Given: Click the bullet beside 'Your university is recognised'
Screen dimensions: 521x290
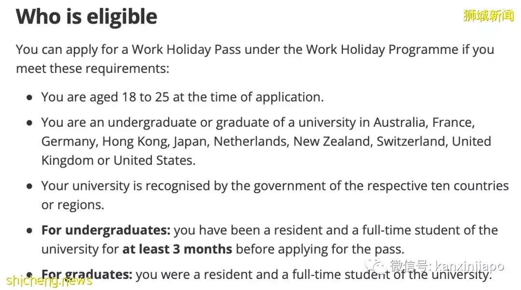Looking at the screenshot, I should pyautogui.click(x=29, y=186).
